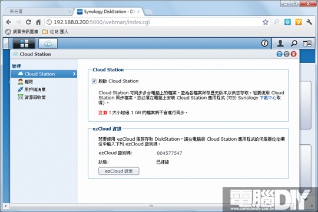
Task: Open the DSM main menu grid icon
Action: pos(24,43)
